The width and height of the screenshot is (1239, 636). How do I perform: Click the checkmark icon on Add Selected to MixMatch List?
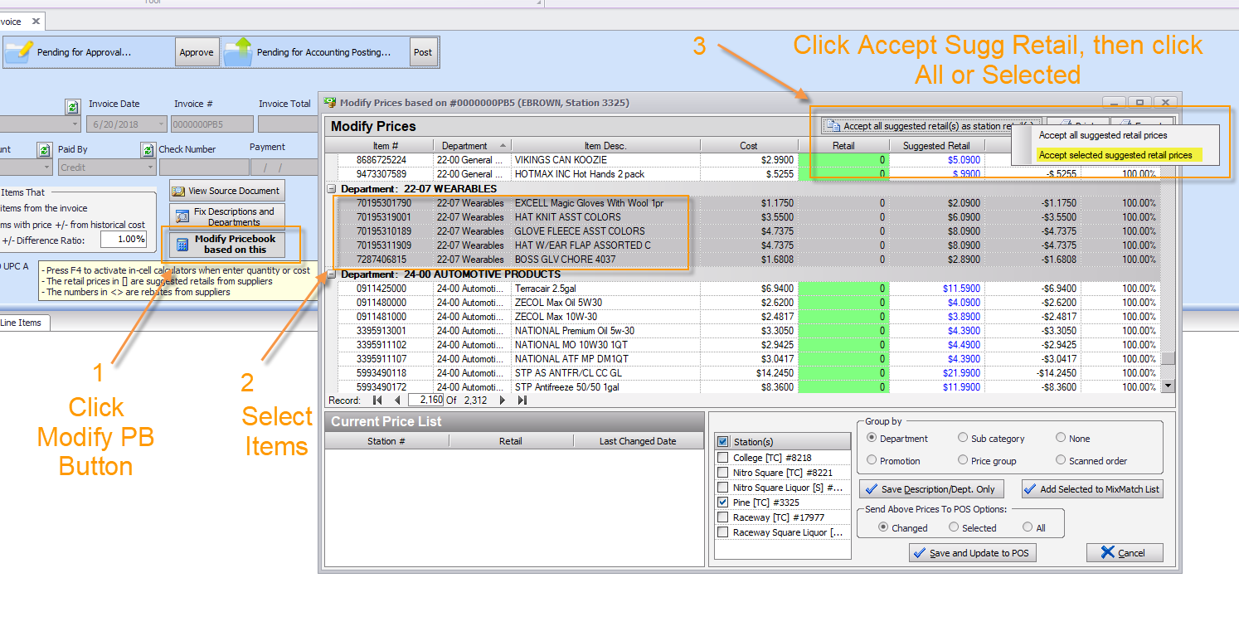(x=1031, y=489)
